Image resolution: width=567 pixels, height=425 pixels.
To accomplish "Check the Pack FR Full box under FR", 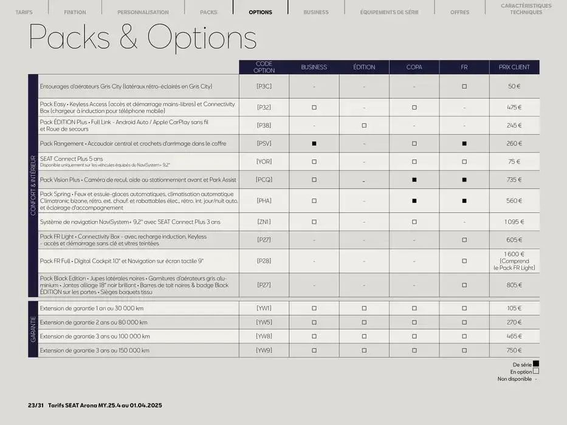I will [x=464, y=261].
